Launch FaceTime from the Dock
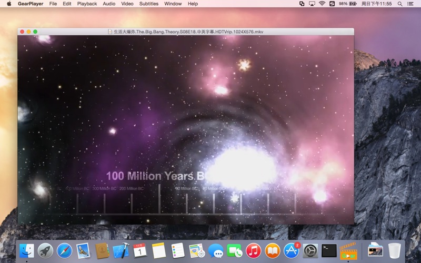Screen dimensions: 421x263 tap(234, 251)
